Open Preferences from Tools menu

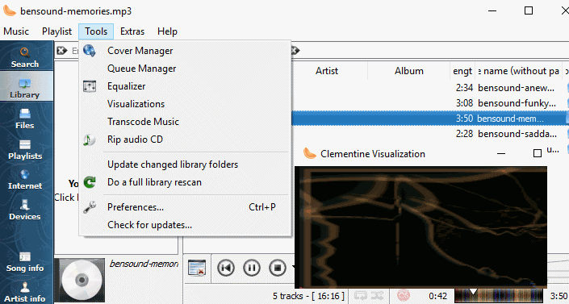[x=185, y=207]
